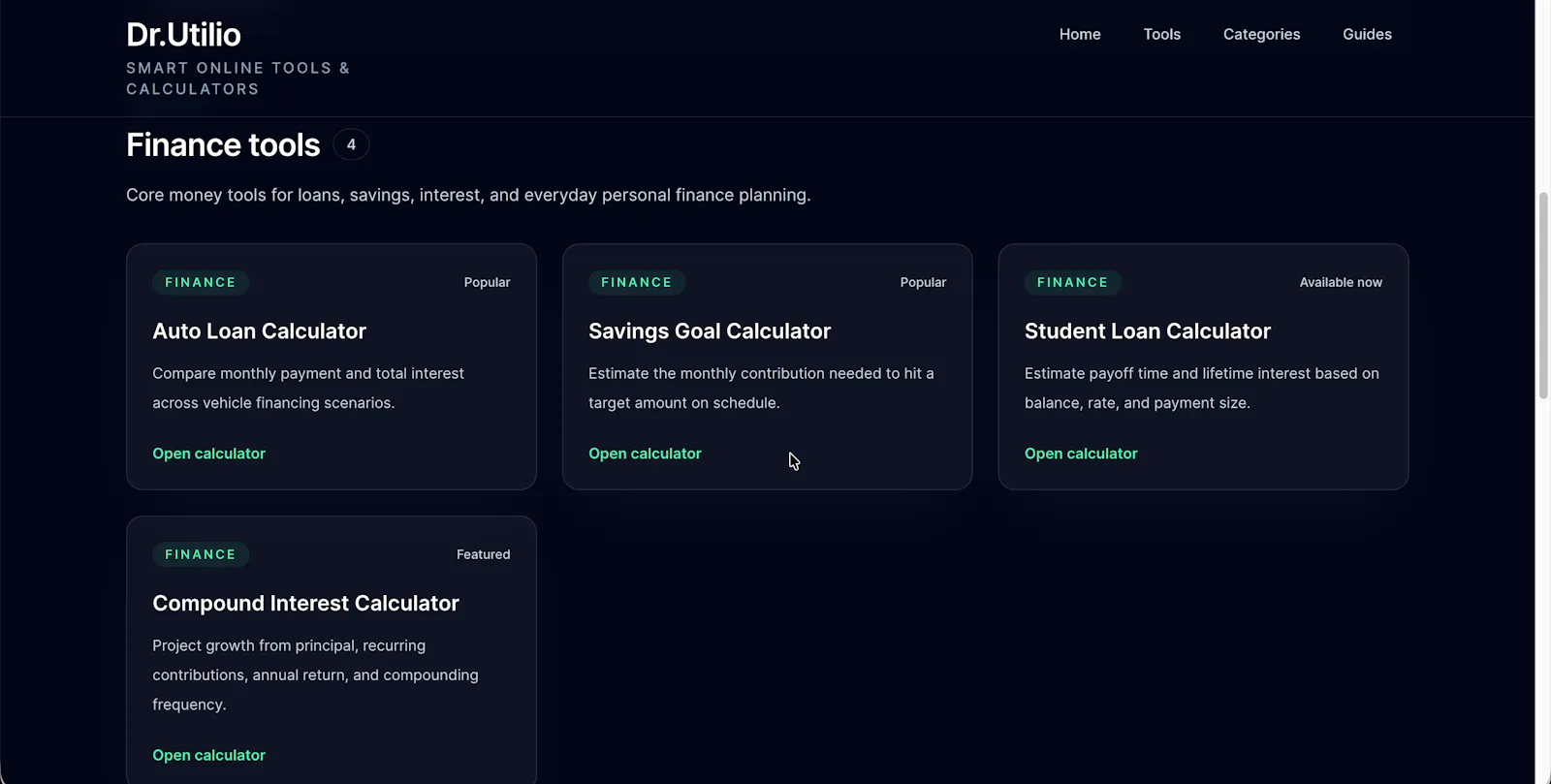Click the Auto Loan Calculator title
The width and height of the screenshot is (1551, 784).
(259, 331)
